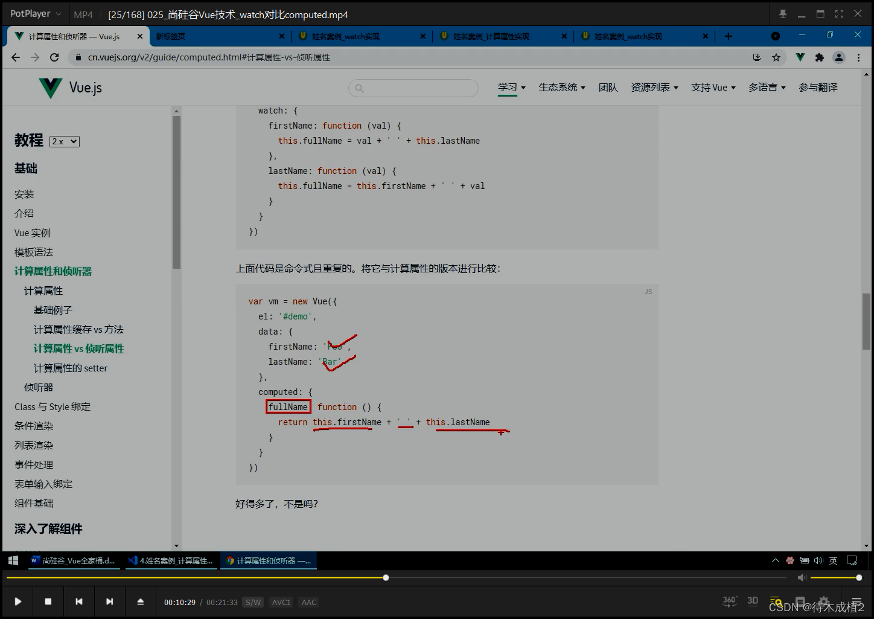Open the 列表渲染 sidebar link

click(34, 445)
